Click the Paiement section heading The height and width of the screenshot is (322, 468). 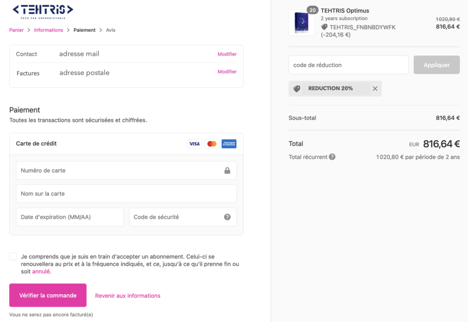tap(25, 110)
